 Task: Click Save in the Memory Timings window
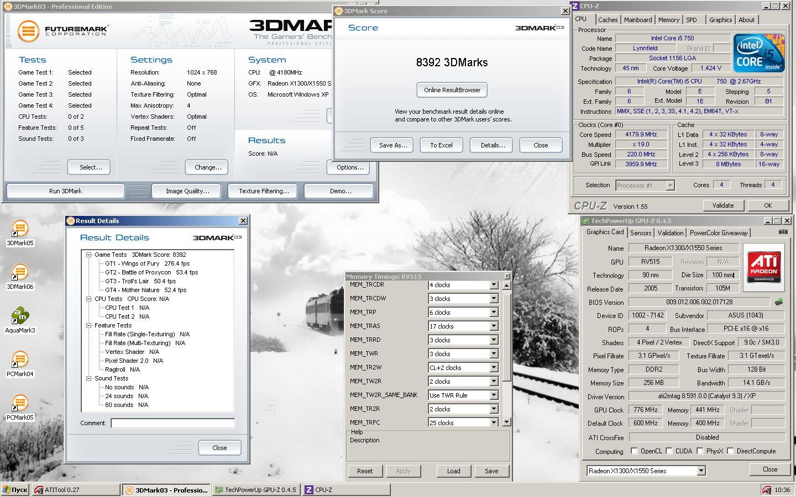(x=491, y=471)
